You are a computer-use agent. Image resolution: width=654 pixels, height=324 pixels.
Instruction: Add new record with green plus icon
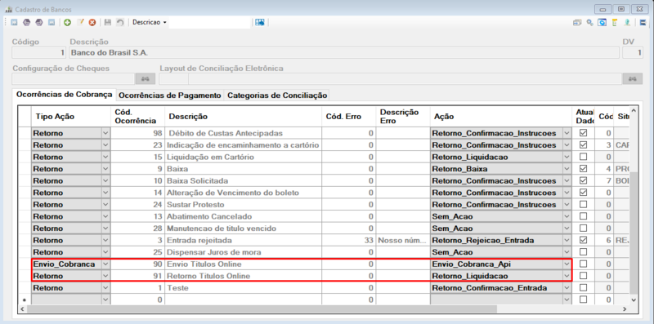tap(68, 22)
